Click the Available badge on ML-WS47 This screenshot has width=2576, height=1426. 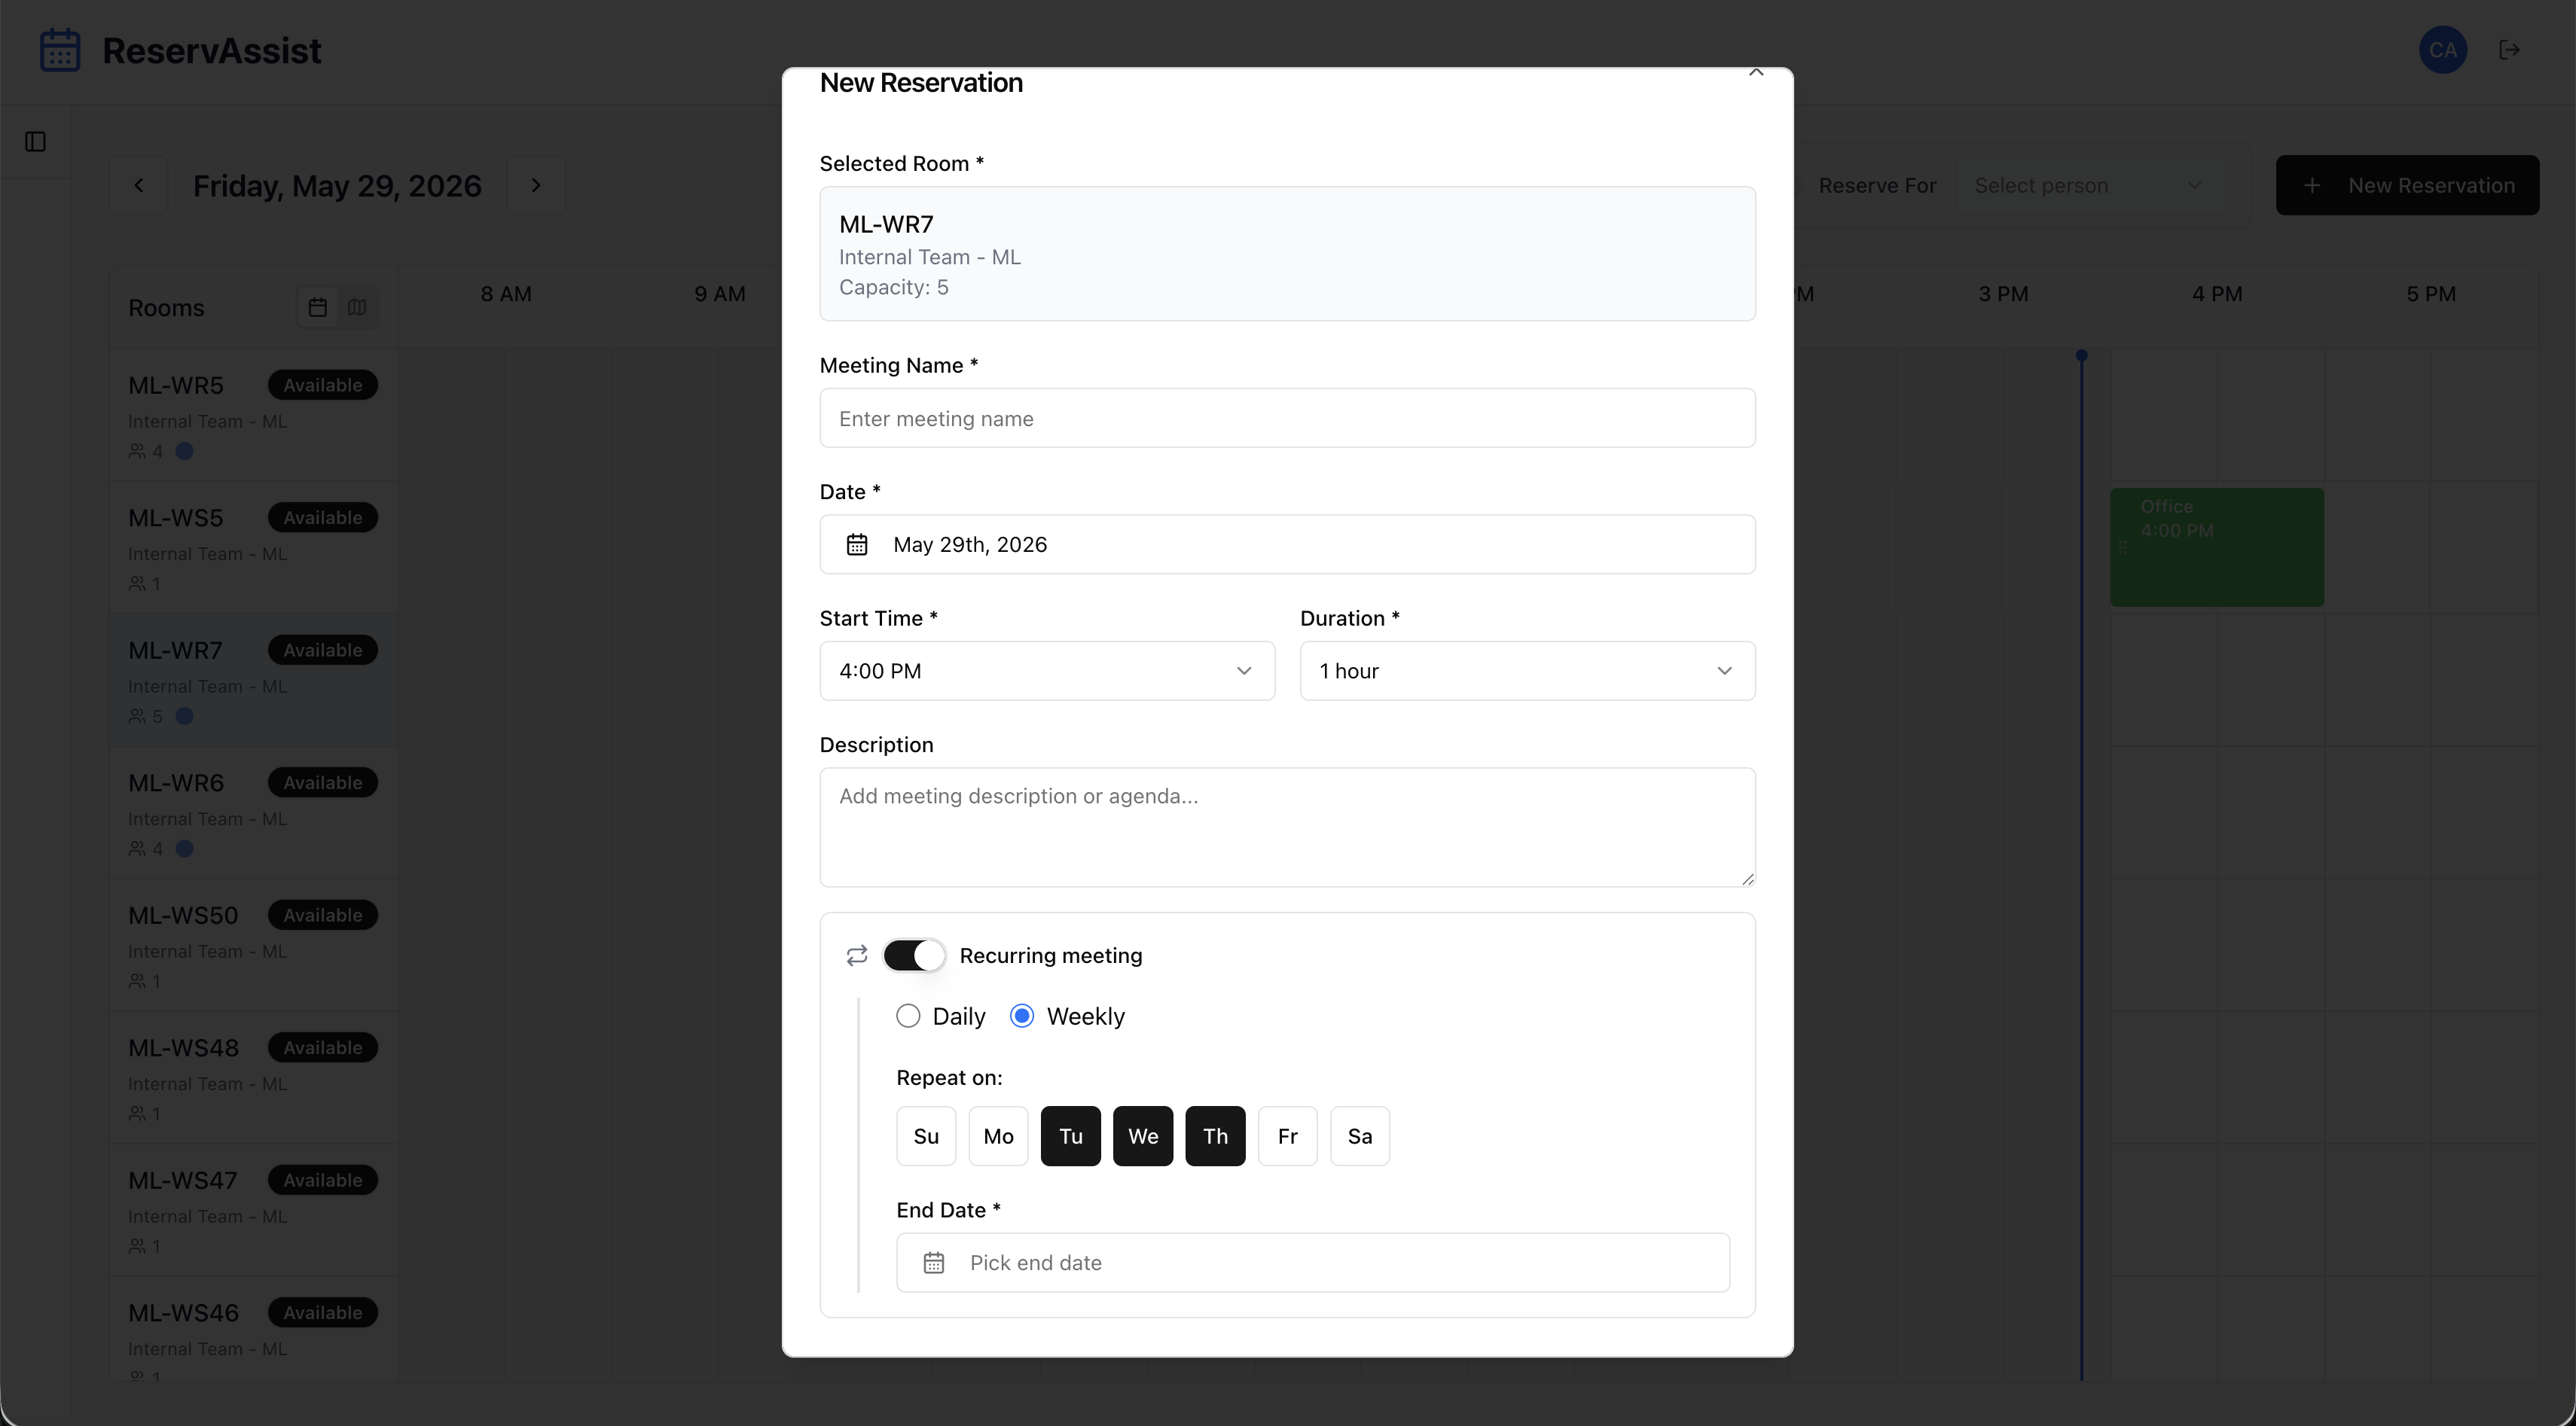(323, 1180)
